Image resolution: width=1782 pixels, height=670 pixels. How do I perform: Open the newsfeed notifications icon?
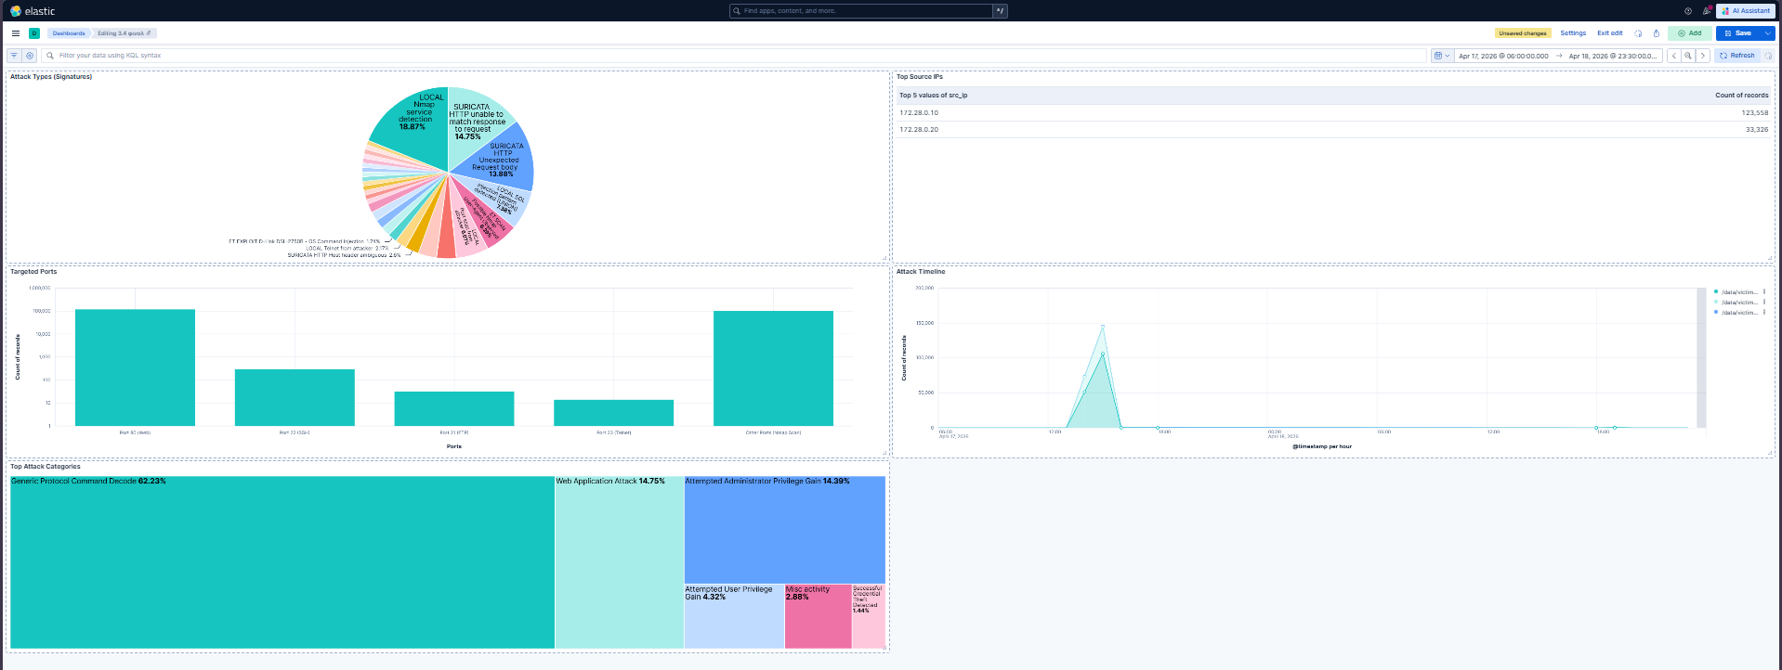1706,11
